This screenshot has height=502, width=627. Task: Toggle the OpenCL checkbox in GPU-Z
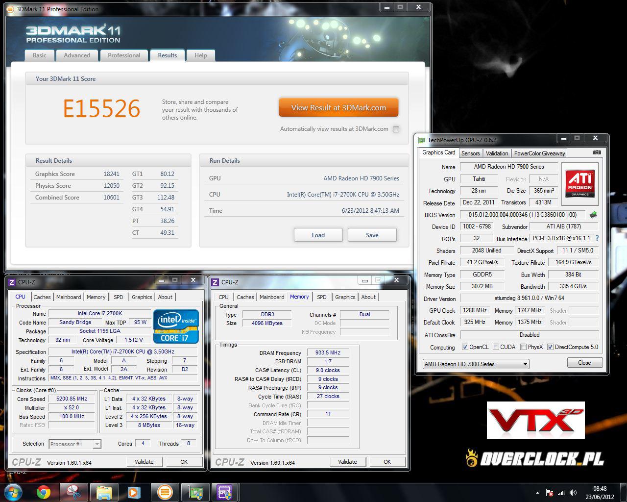[x=465, y=347]
